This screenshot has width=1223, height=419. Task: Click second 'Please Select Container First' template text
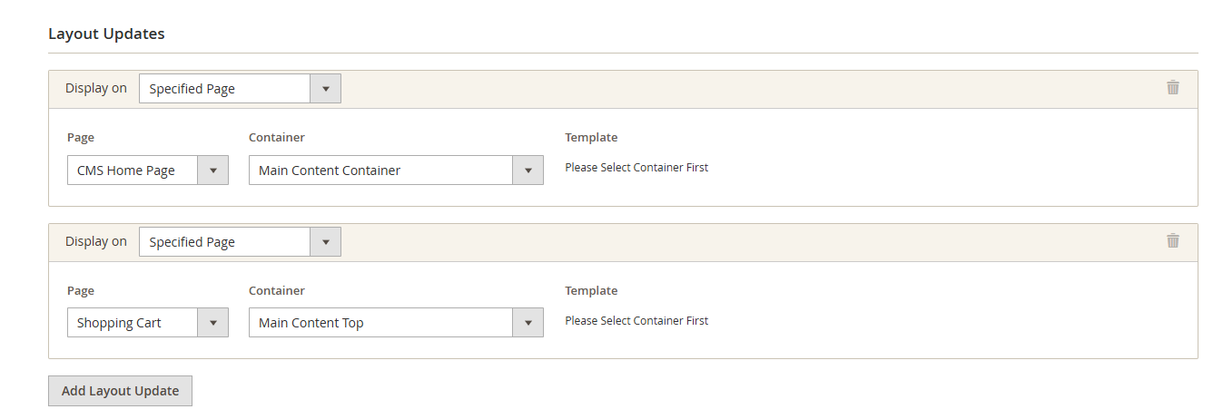(x=636, y=321)
